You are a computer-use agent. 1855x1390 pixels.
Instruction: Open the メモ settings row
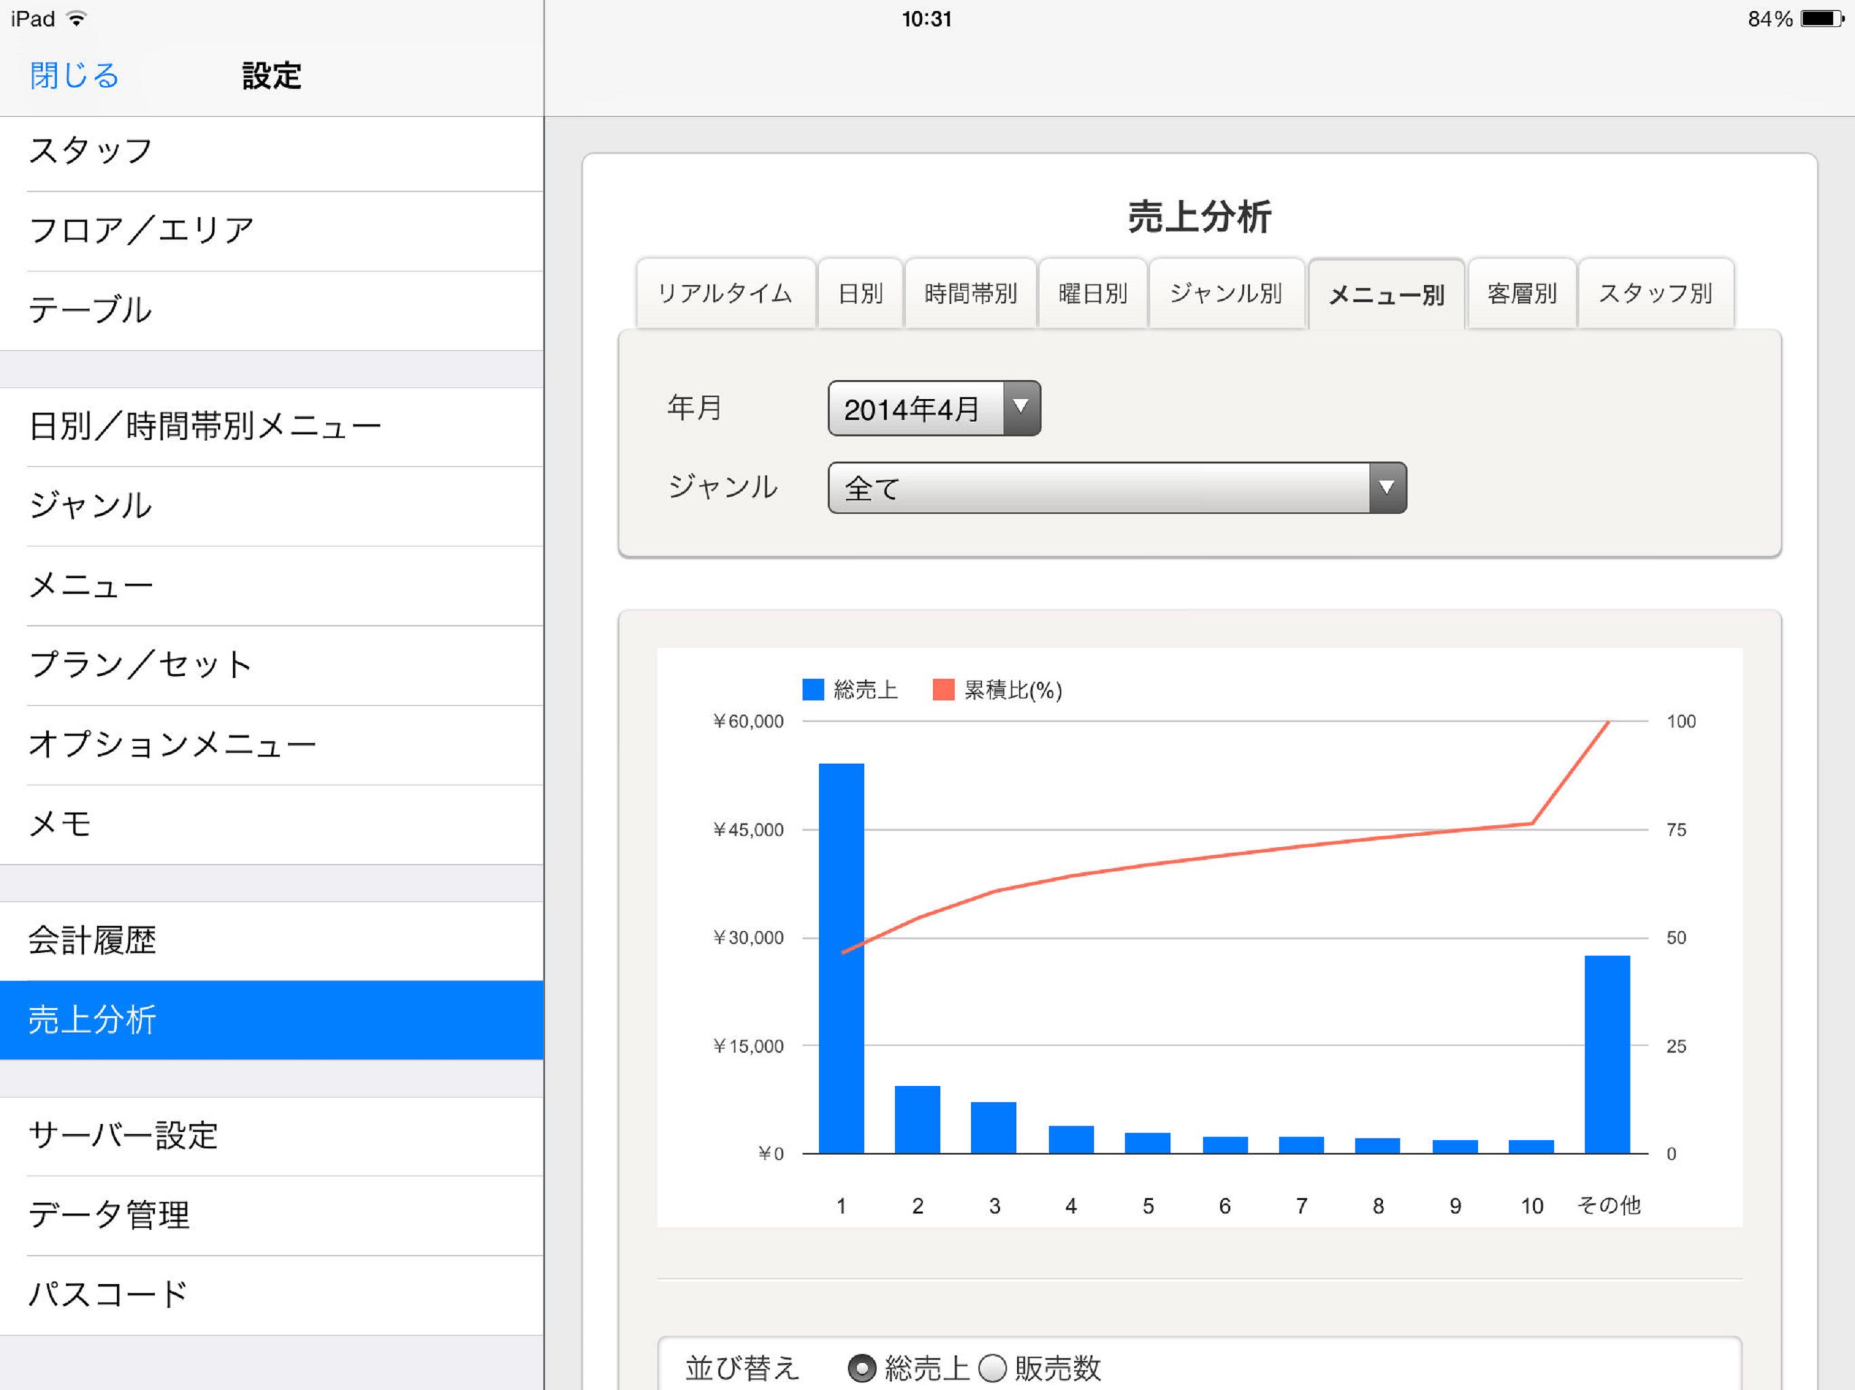click(x=272, y=825)
